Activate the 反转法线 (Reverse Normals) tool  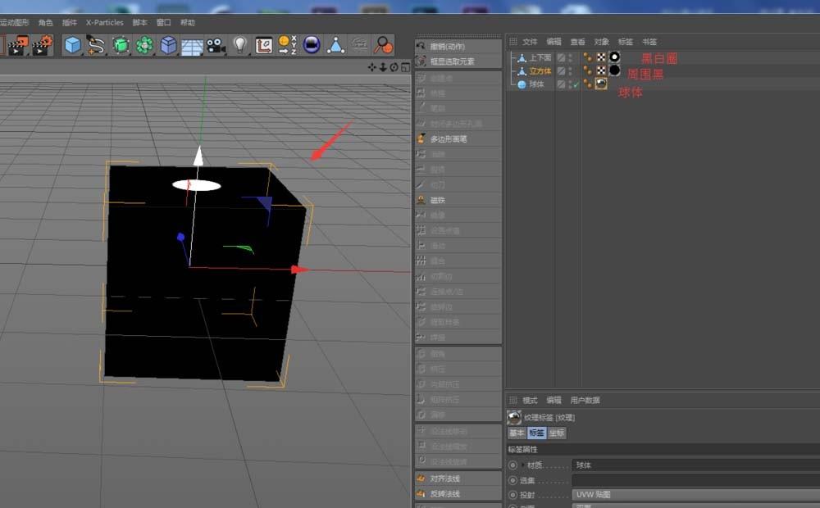449,493
